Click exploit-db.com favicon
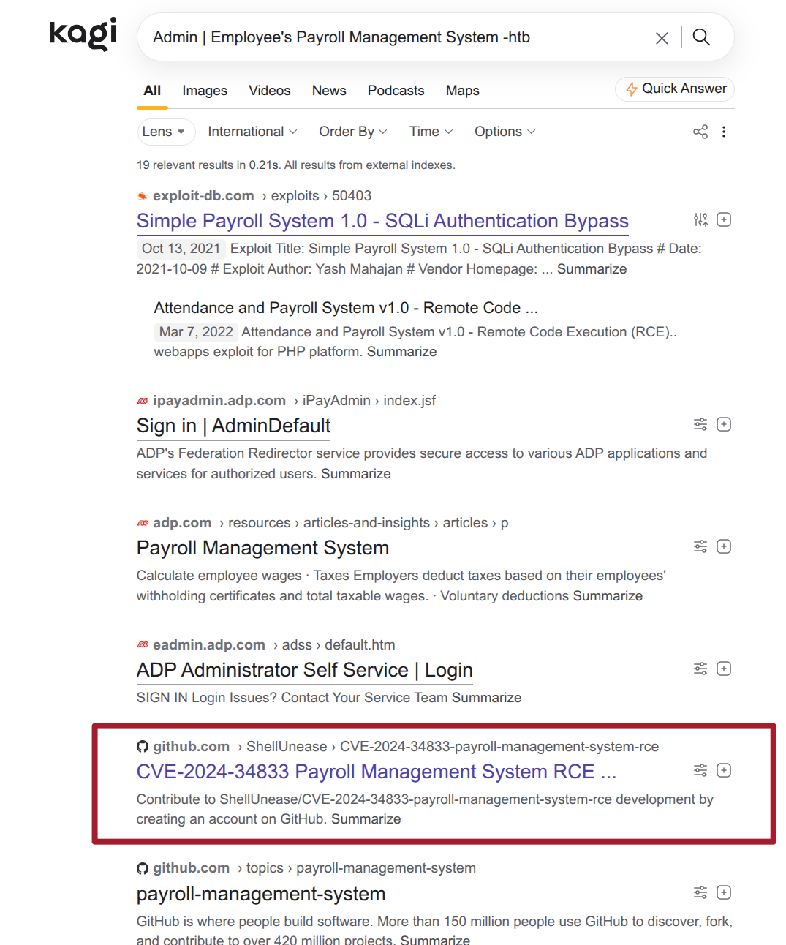This screenshot has height=945, width=786. point(143,196)
